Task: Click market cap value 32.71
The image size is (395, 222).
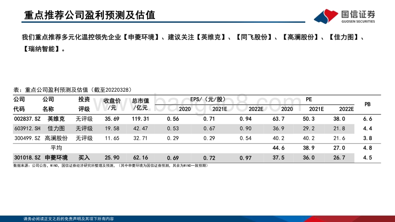Action: tap(140, 138)
